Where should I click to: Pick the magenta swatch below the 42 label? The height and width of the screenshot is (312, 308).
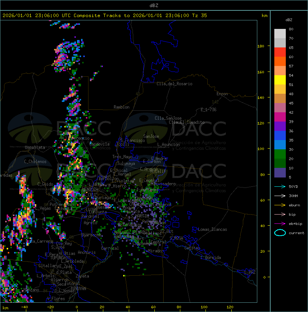[x=280, y=117]
